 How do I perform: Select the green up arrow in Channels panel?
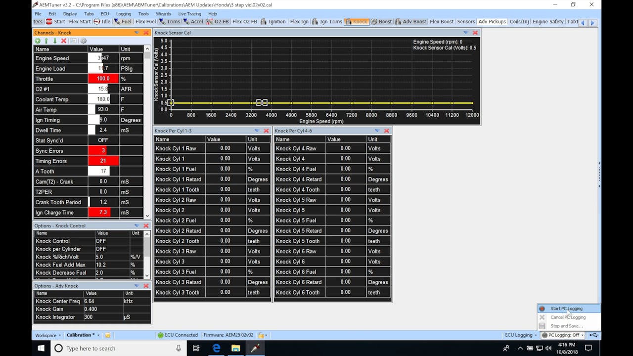click(46, 41)
